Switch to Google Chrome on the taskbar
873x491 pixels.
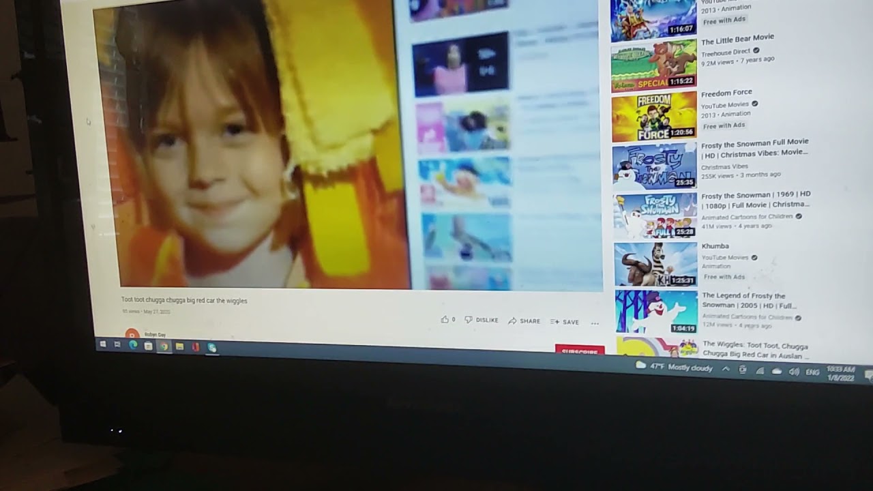click(163, 346)
